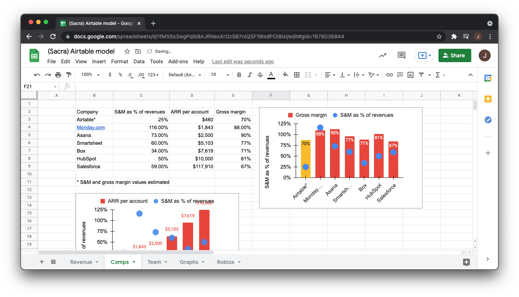The height and width of the screenshot is (297, 519).
Task: Open text rotation dropdown
Action: point(373,75)
